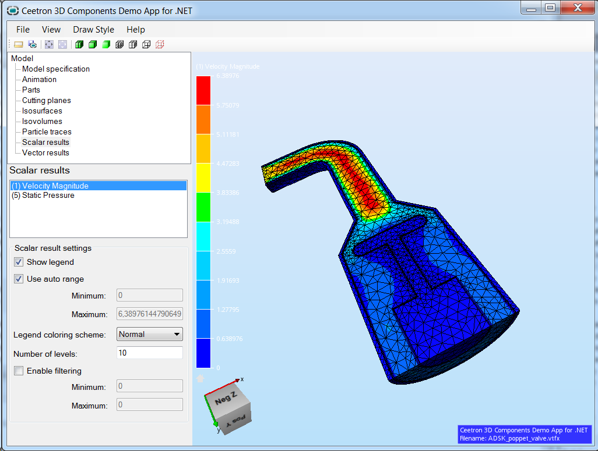Click the save/reload model toolbar icon
The height and width of the screenshot is (451, 598).
pos(33,44)
